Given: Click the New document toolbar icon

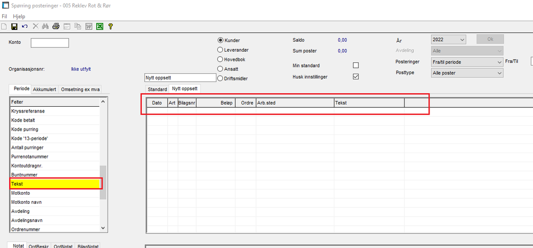Looking at the screenshot, I should [4, 27].
